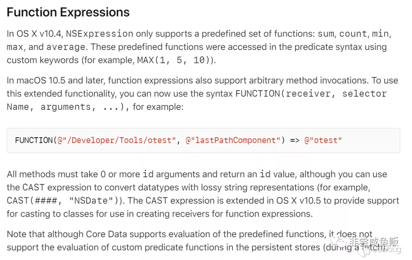
Task: Click the FUNCTION keyword in the code block
Action: click(34, 140)
